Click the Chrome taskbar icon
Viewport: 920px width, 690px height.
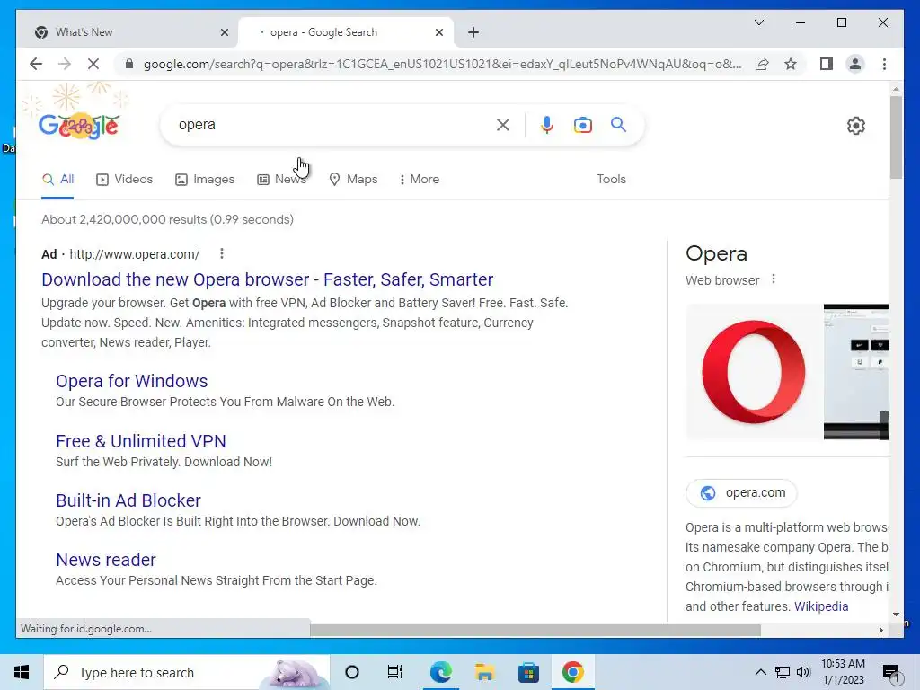572,672
